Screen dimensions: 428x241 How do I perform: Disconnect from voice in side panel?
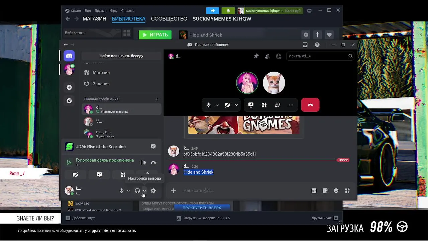tap(153, 163)
